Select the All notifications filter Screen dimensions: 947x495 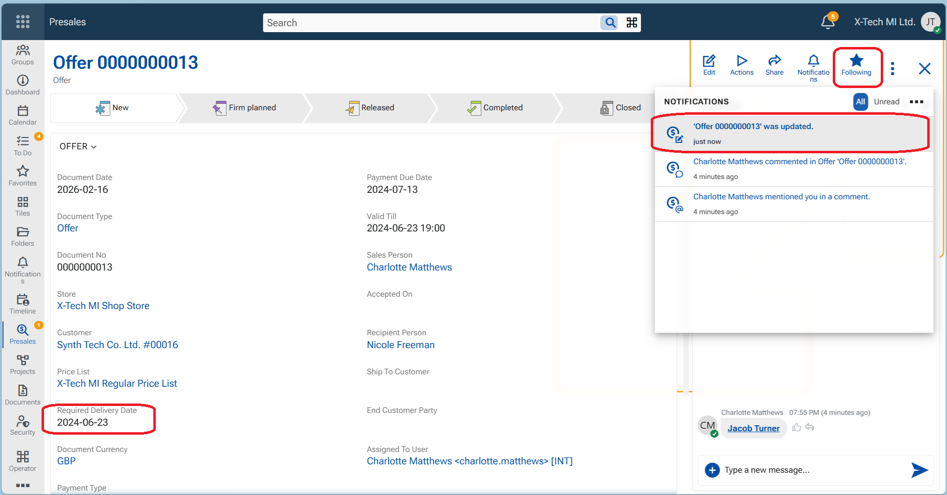coord(860,101)
